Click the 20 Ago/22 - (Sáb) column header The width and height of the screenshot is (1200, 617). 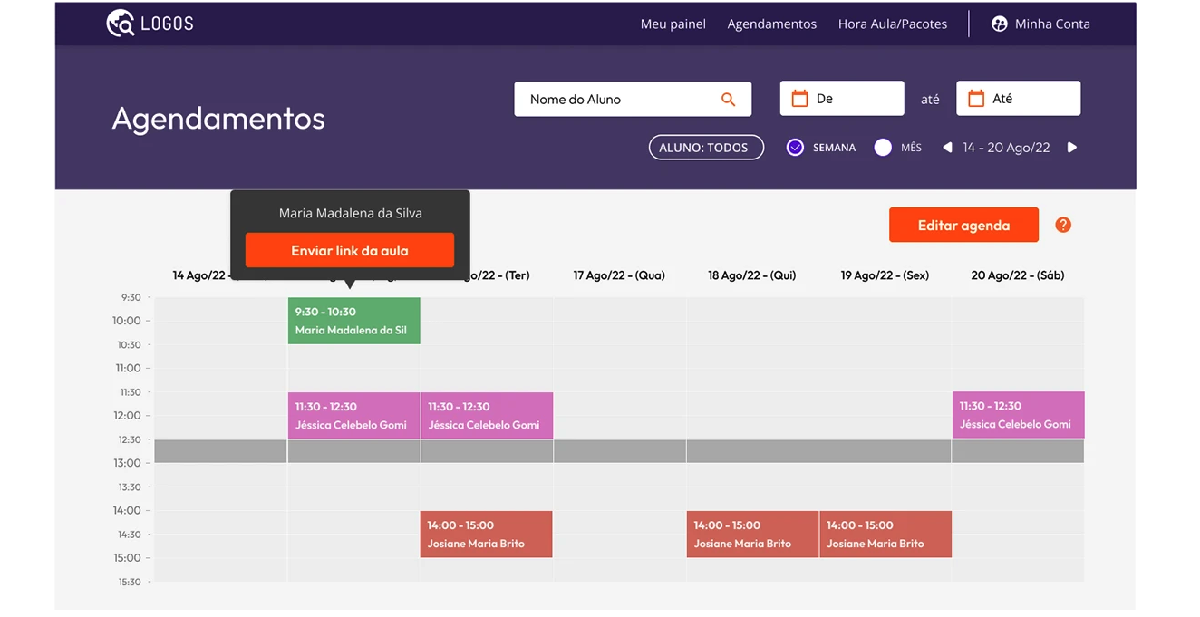(x=1018, y=275)
